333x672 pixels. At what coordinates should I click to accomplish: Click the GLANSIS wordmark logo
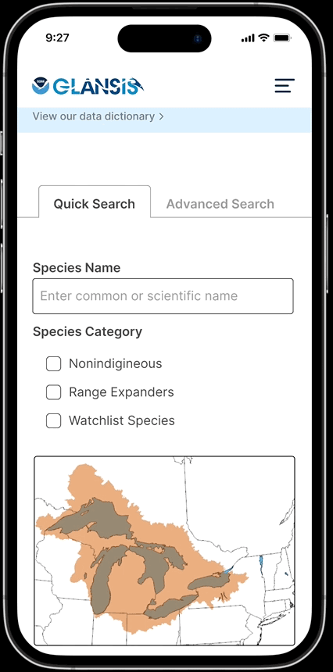(x=98, y=86)
